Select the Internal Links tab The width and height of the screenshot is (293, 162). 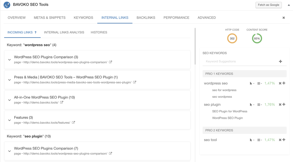tap(115, 18)
